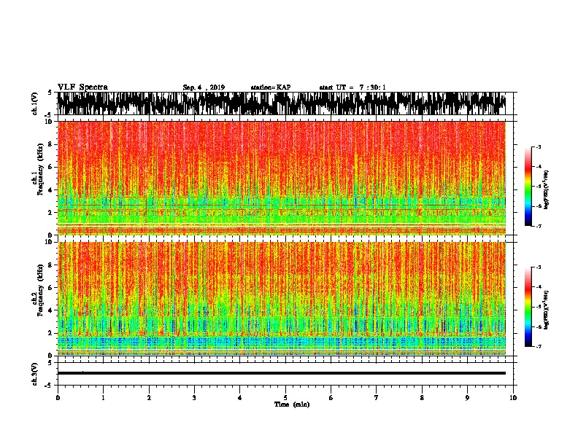This screenshot has height=446, width=578.
Task: Click the "ch.1(V)" waveform axis label
Action: [x=35, y=103]
